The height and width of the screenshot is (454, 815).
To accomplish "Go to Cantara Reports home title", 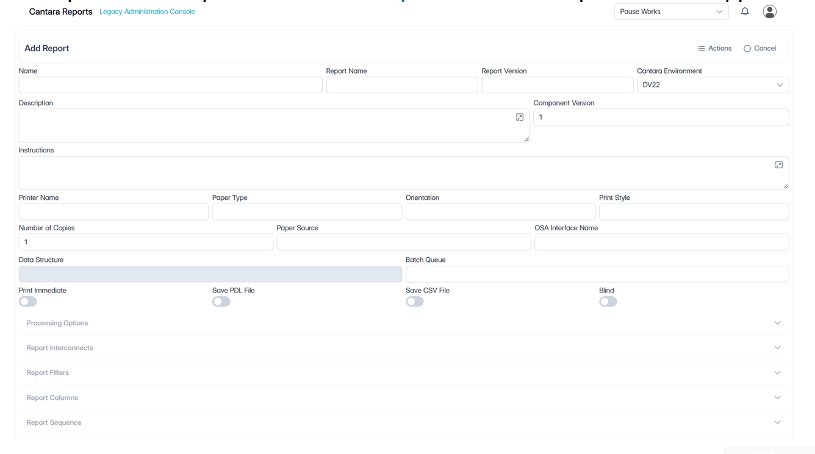I will [60, 12].
